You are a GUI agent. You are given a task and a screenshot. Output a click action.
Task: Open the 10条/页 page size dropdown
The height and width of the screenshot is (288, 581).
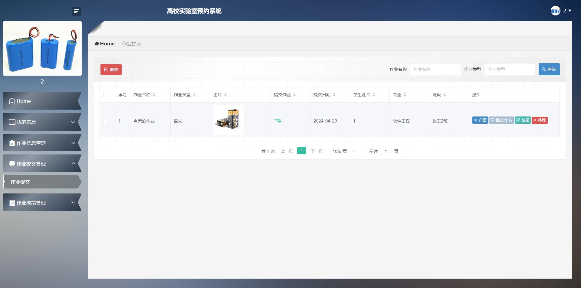[x=344, y=151]
